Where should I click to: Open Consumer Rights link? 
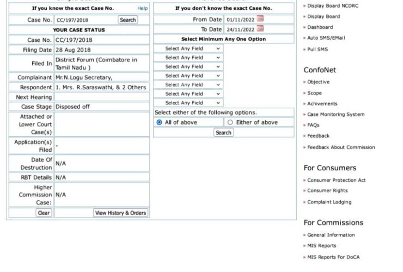pos(327,190)
